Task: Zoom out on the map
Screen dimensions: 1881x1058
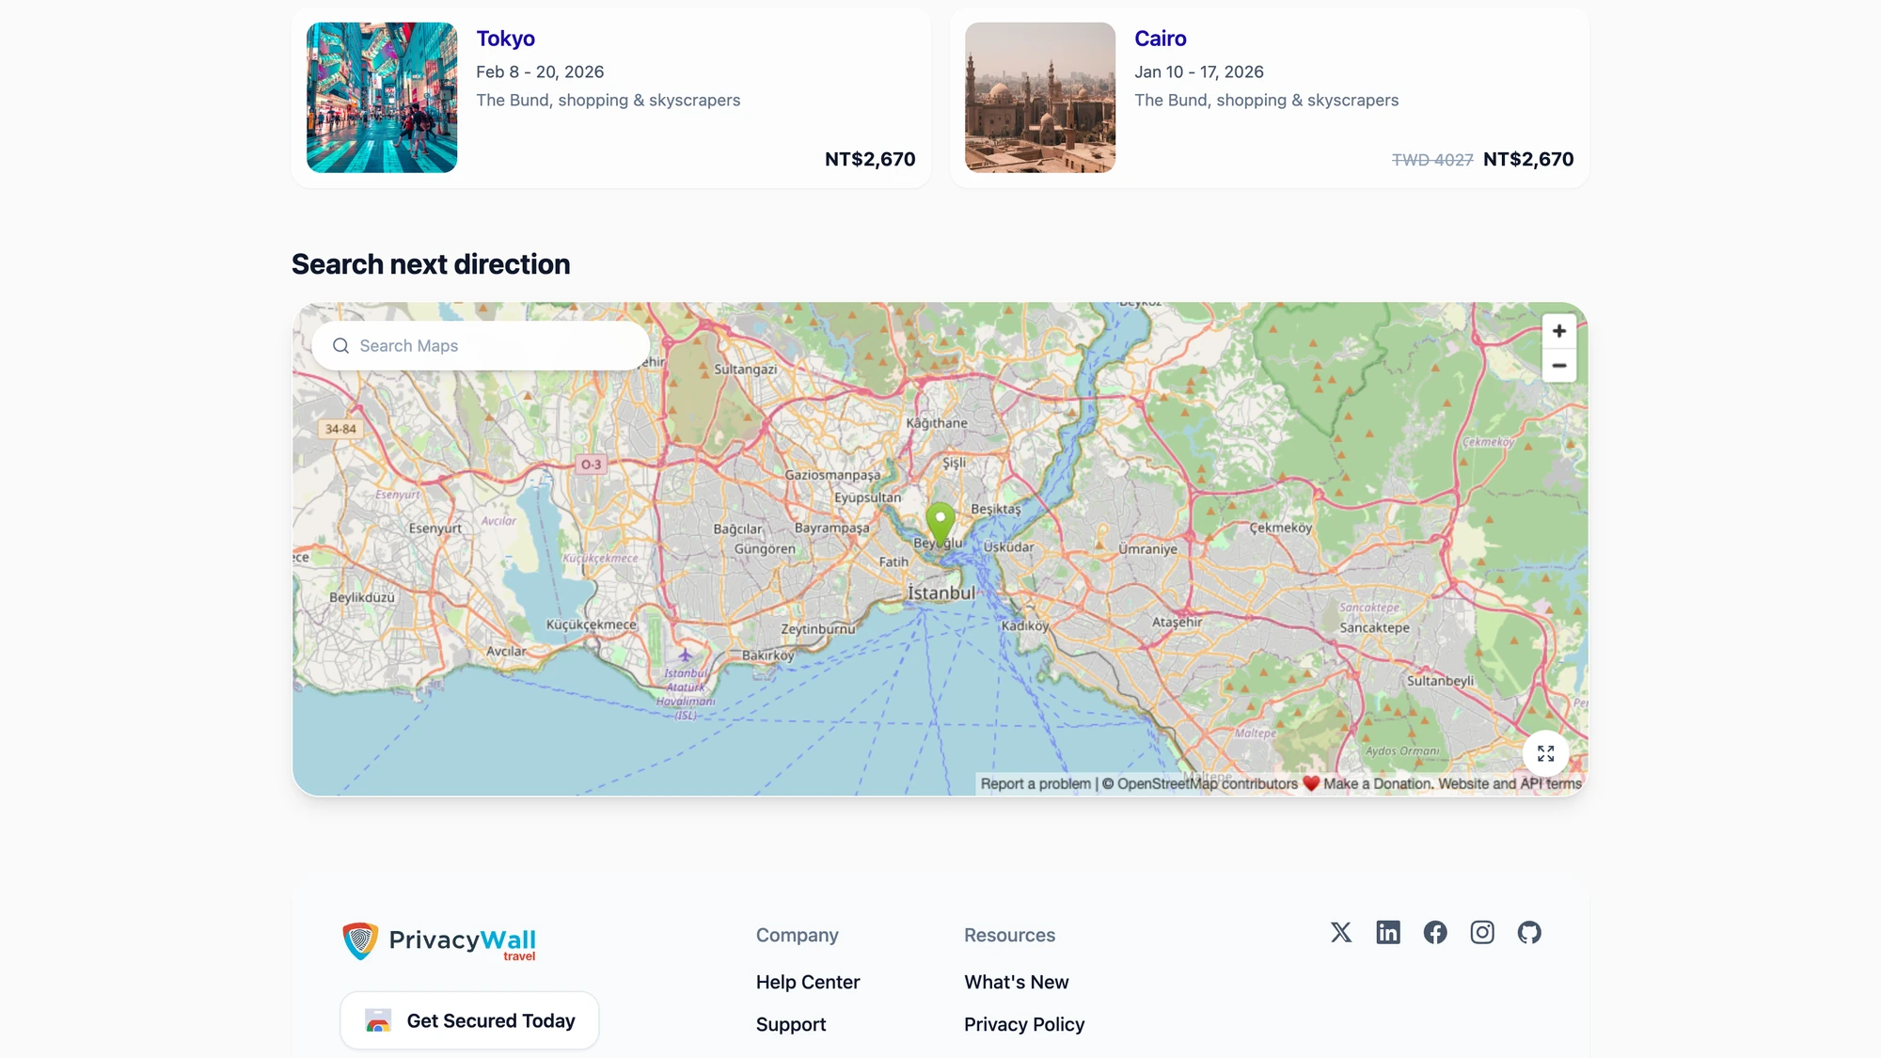Action: point(1558,366)
